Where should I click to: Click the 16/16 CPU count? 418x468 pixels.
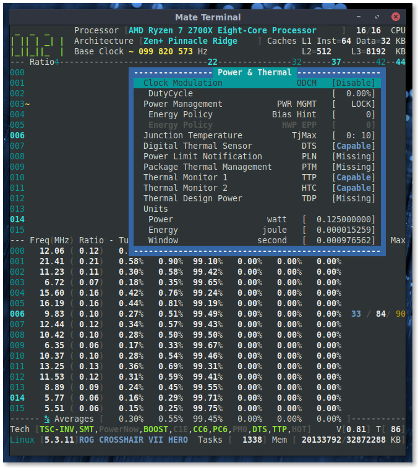coord(369,30)
